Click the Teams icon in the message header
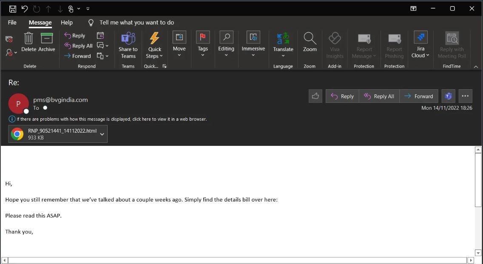Screen dimensions: 483x264 448,96
